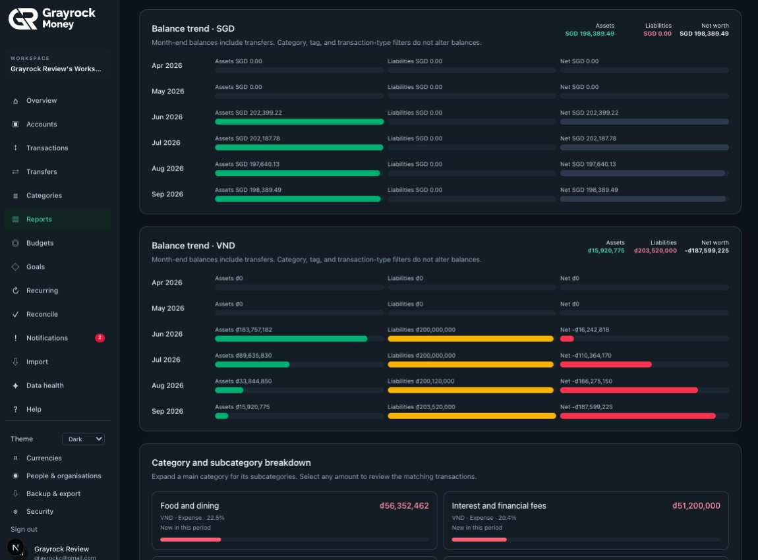Expand the Interest and financial fees card

click(586, 521)
